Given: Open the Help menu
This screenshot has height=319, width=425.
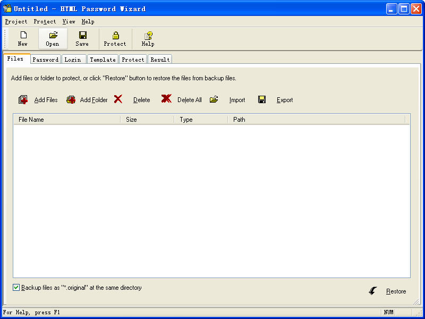Looking at the screenshot, I should click(88, 21).
